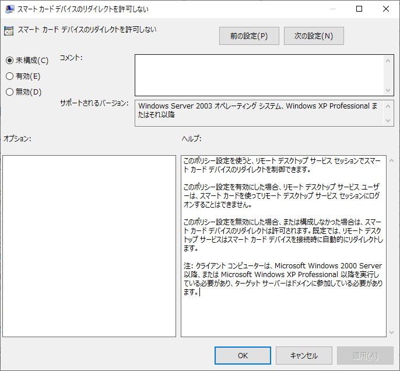Click the サポートされるバージョン: label
Screen dimensions: 400x371
94,103
